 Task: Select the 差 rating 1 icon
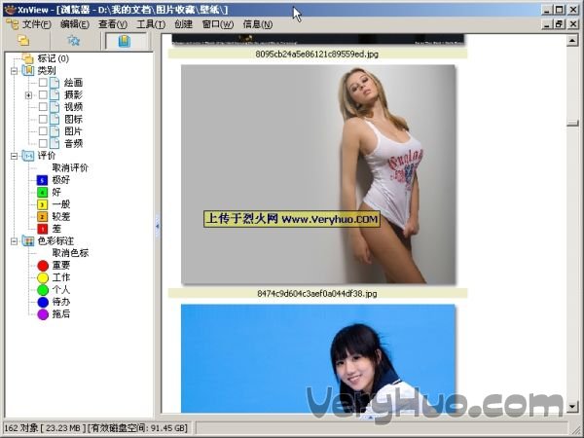[42, 229]
